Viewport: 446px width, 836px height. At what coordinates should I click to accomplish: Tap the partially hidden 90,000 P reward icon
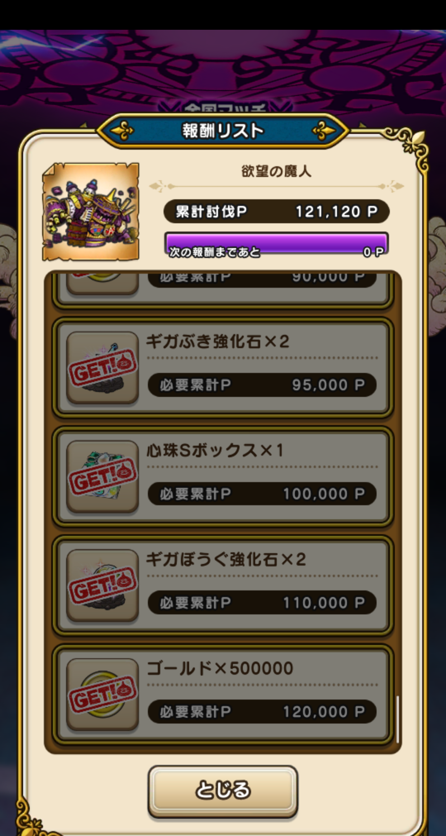pyautogui.click(x=102, y=283)
